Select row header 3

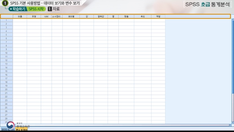point(6,27)
